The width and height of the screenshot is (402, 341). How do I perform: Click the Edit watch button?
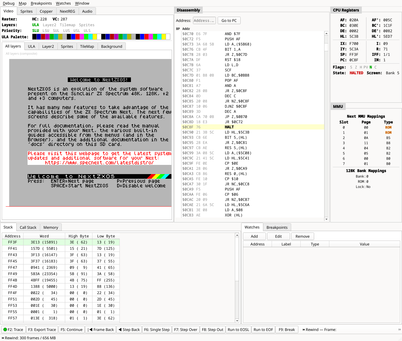point(279,236)
